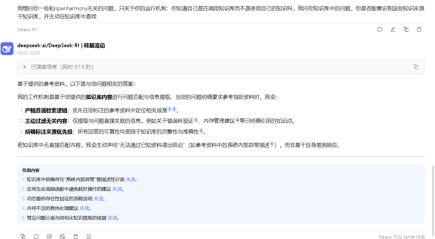The image size is (435, 239).
Task: Click the 引用内容 heading
Action: [x=31, y=171]
